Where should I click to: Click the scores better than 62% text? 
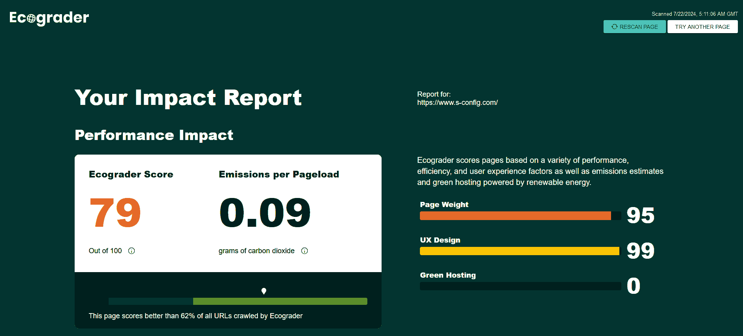point(196,316)
